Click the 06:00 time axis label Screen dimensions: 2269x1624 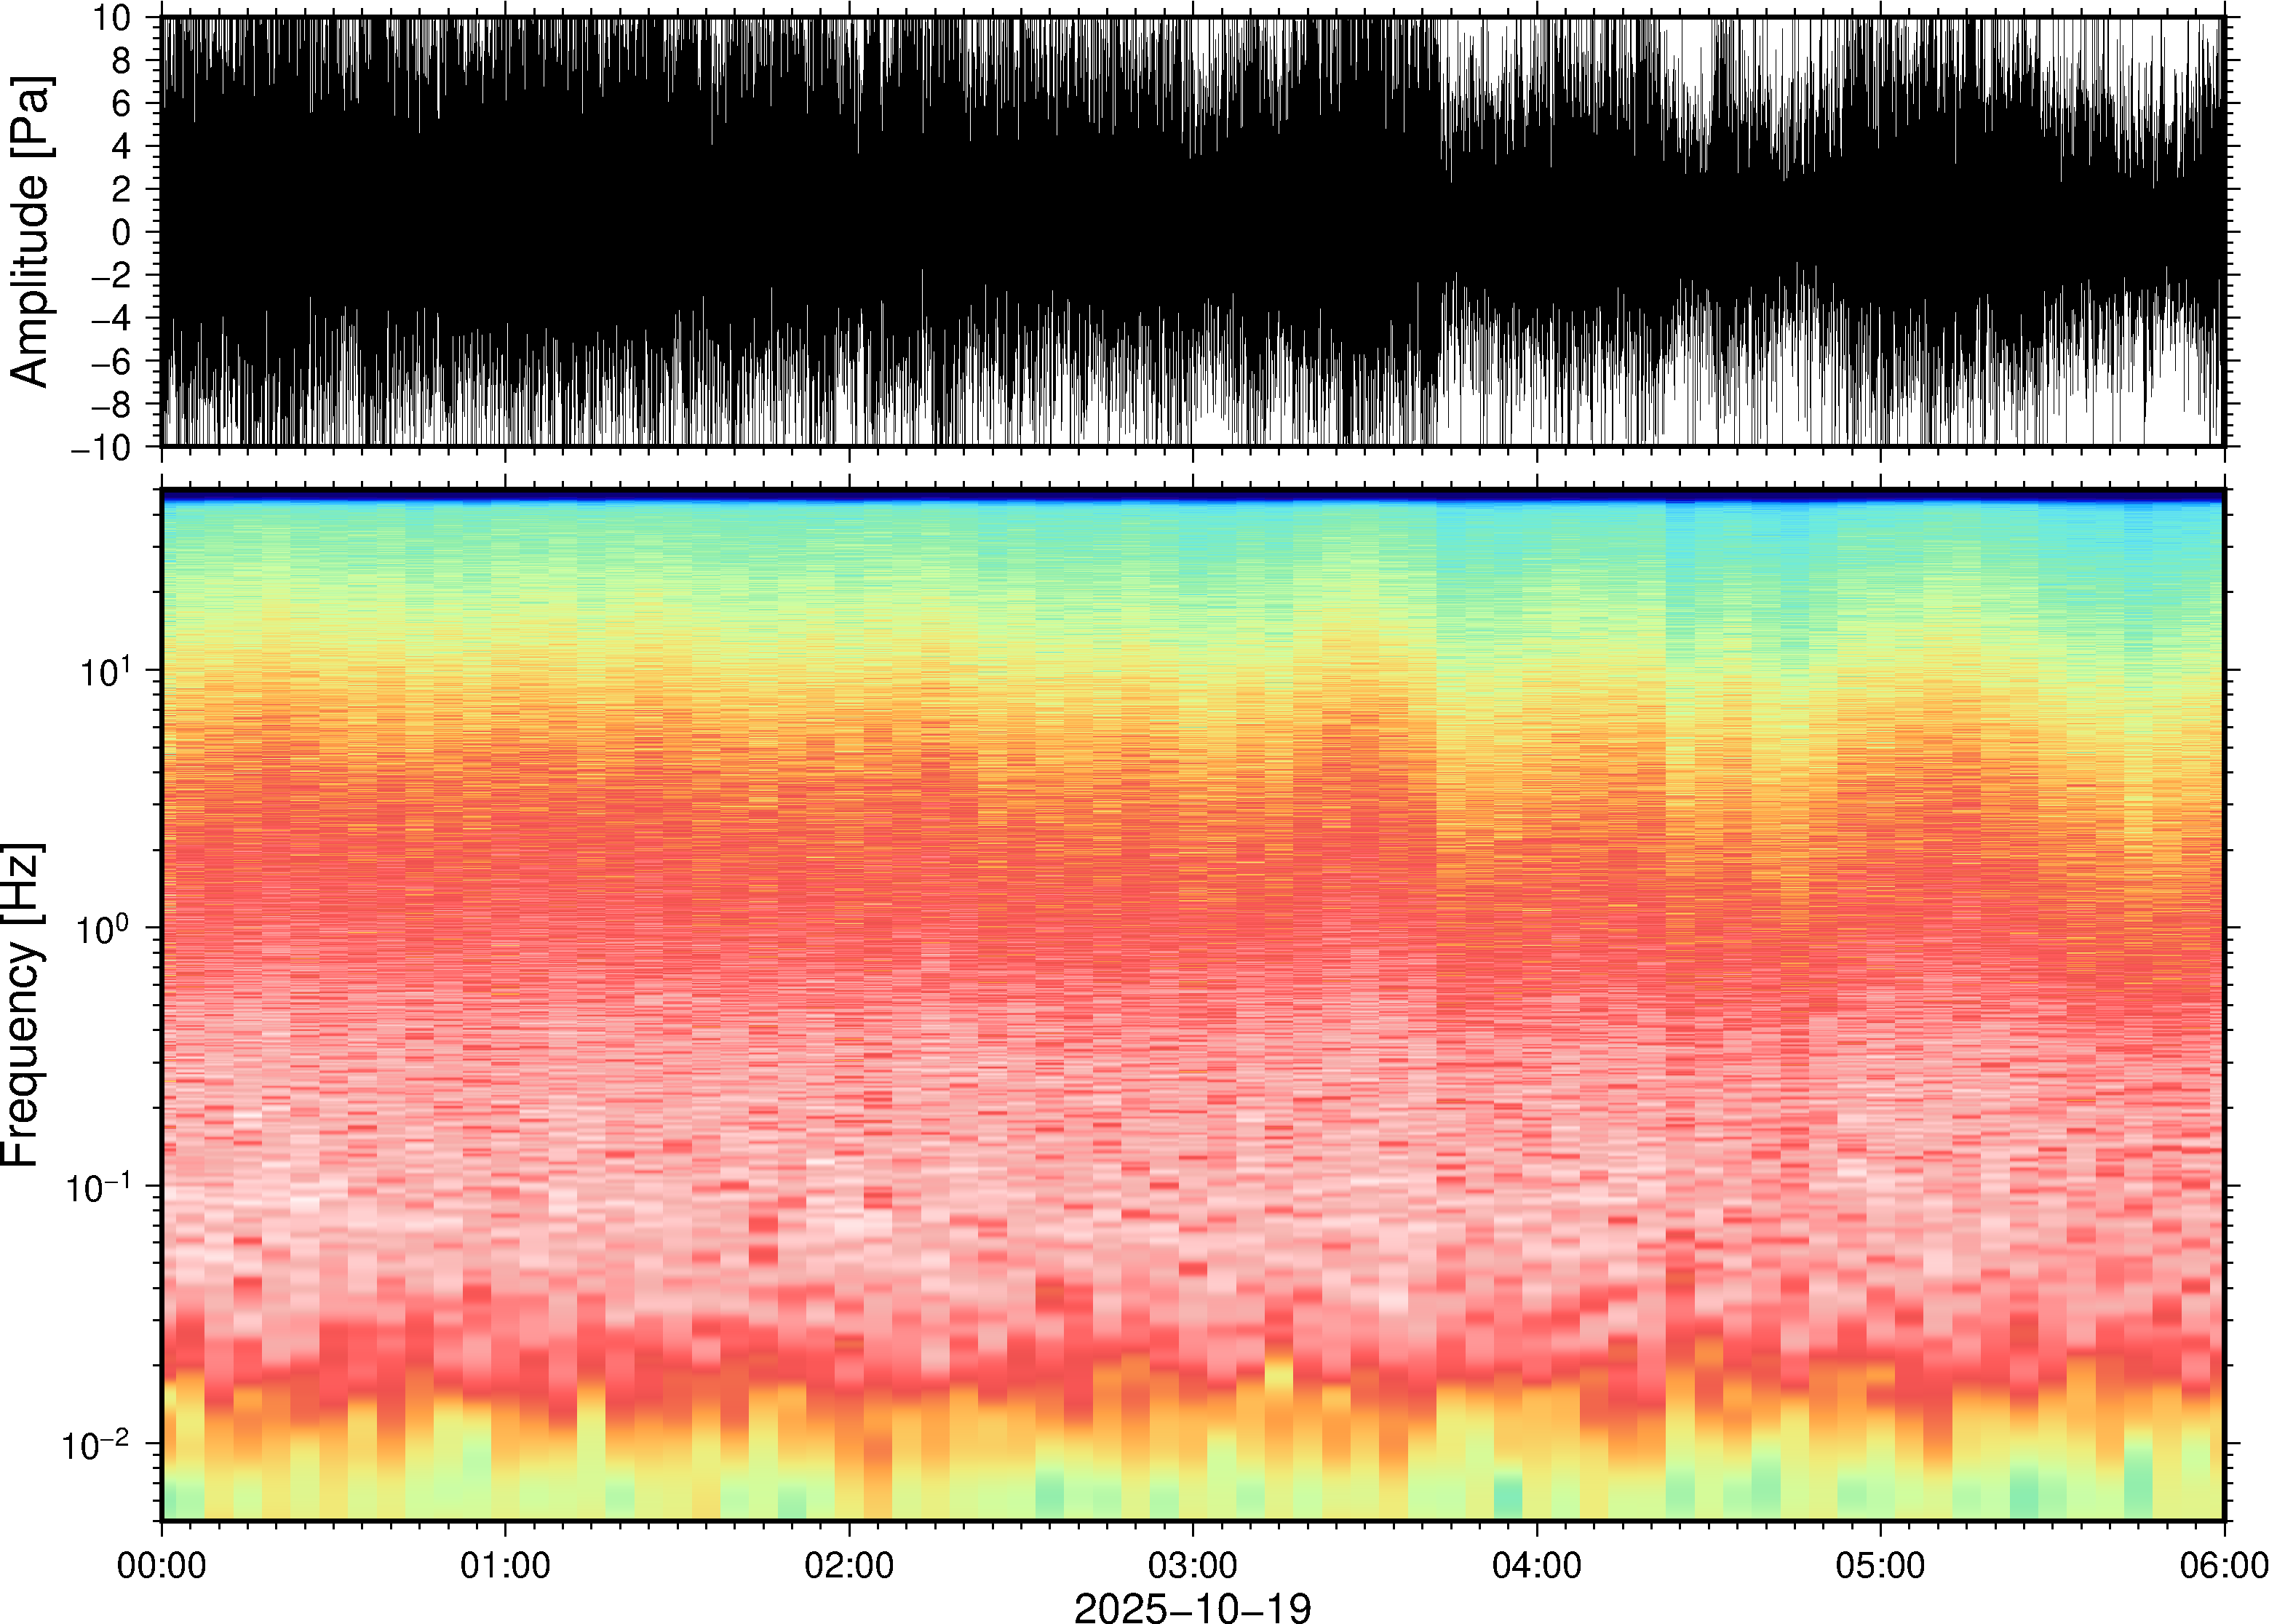2223,1565
